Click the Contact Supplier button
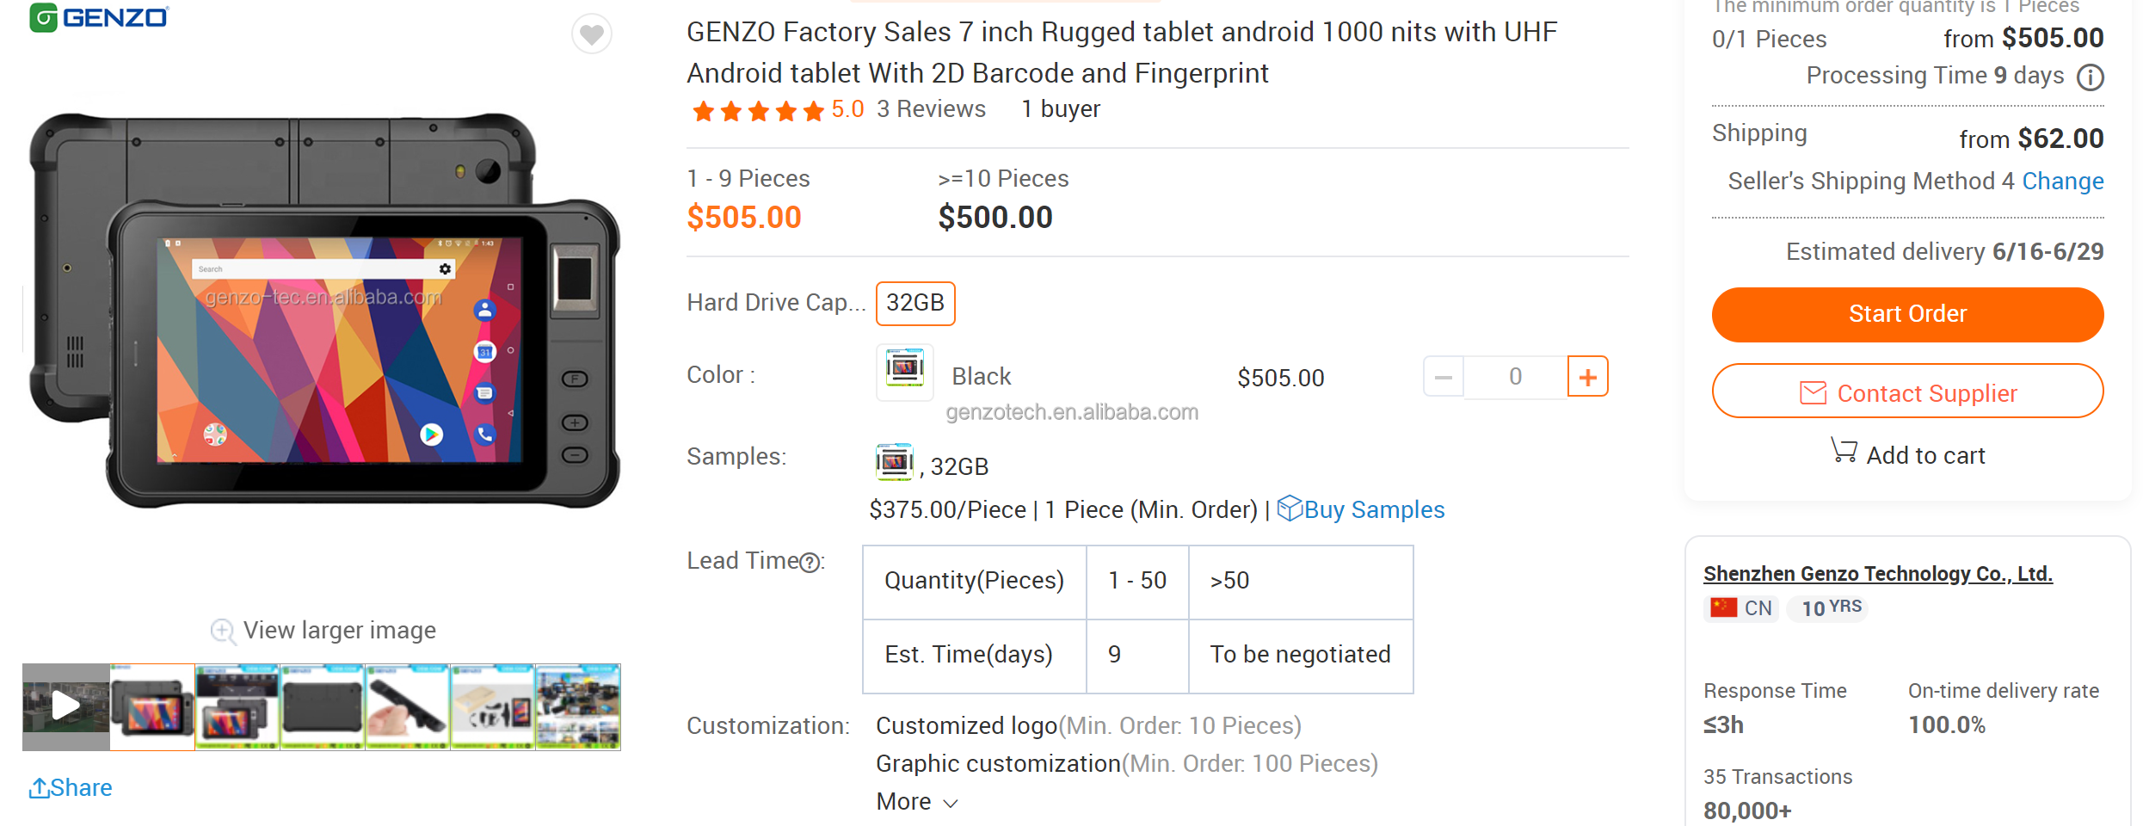The height and width of the screenshot is (826, 2143). point(1907,392)
